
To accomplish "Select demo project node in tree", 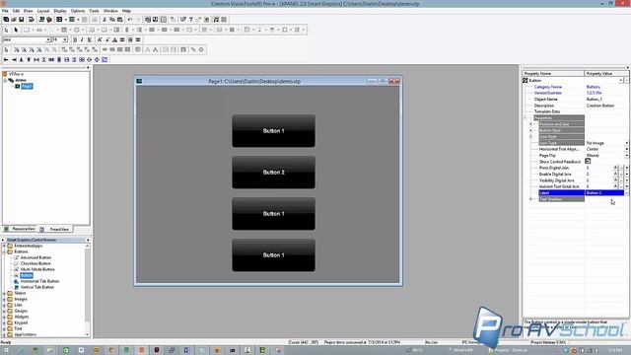I will click(x=21, y=80).
